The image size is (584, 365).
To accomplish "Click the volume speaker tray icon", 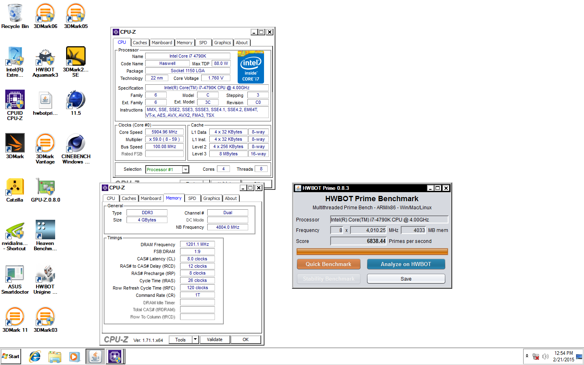I will [x=545, y=356].
